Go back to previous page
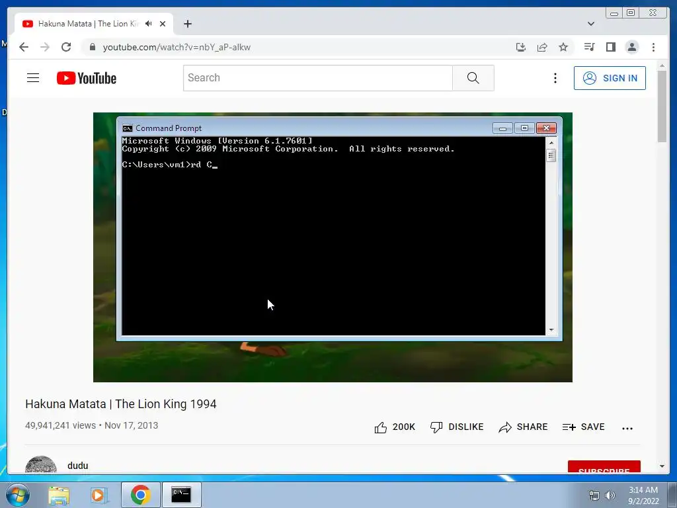 (x=24, y=47)
